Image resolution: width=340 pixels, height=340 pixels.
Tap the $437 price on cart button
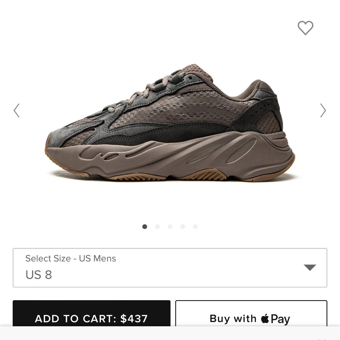point(134,318)
